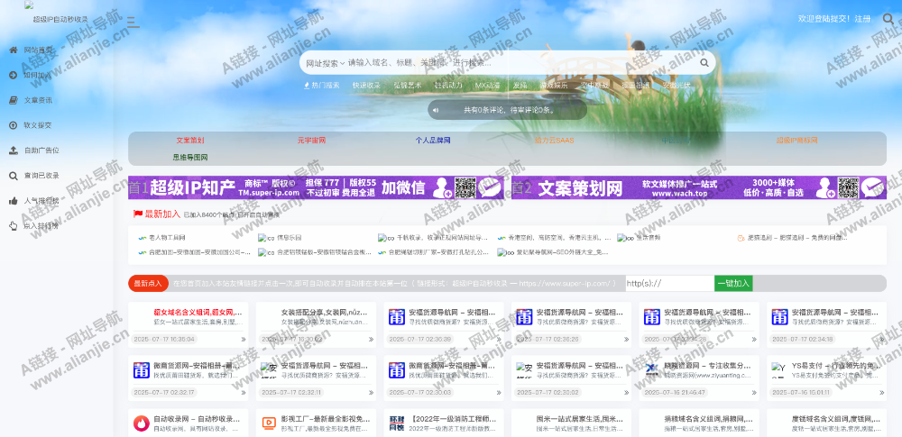The height and width of the screenshot is (437, 902).
Task: Open the 个人品牌网 blue link
Action: [x=432, y=141]
